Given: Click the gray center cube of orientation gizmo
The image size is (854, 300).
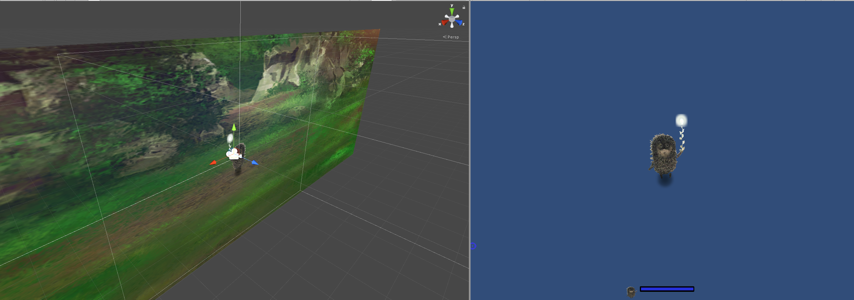Looking at the screenshot, I should pos(452,19).
